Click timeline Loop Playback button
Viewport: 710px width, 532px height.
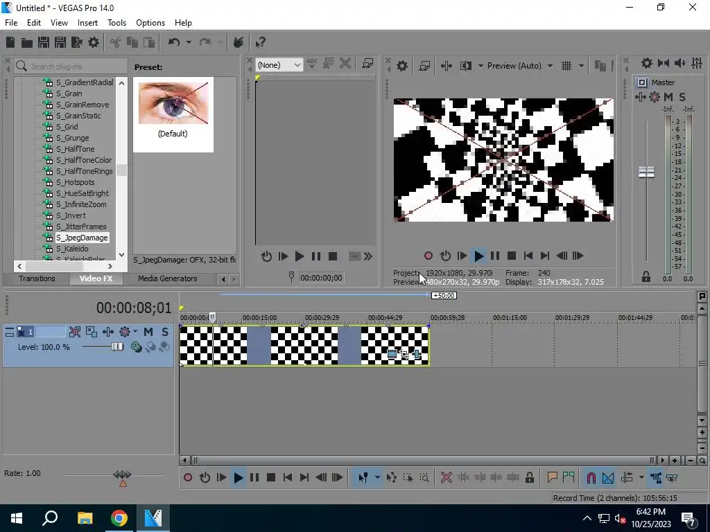pos(205,478)
